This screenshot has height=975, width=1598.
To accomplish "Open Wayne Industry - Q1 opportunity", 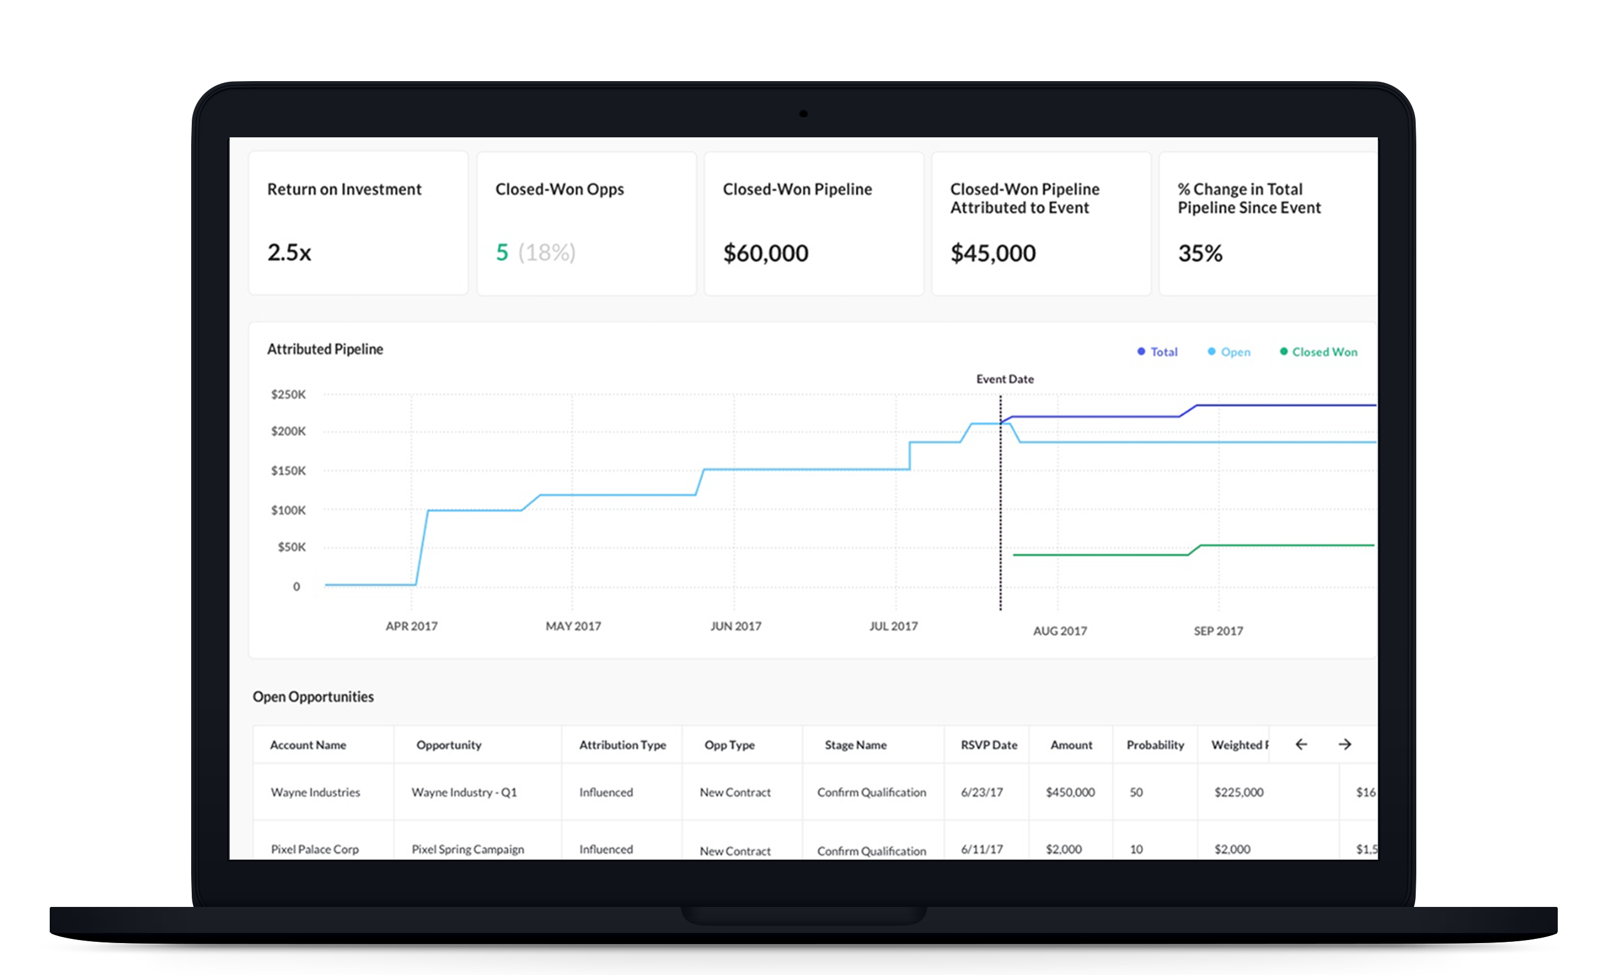I will click(x=465, y=792).
